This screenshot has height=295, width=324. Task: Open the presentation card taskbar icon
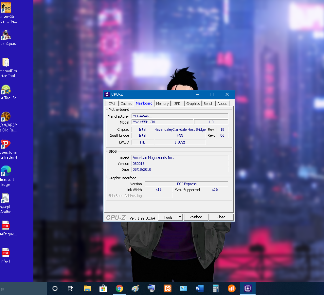[184, 288]
